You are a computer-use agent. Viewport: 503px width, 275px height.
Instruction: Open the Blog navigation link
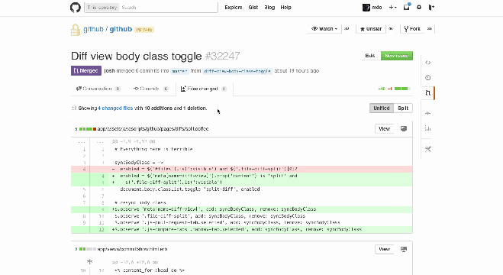point(269,8)
